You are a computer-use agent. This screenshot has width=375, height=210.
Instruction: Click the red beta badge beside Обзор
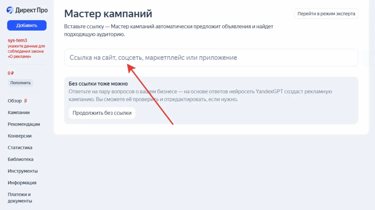(26, 101)
